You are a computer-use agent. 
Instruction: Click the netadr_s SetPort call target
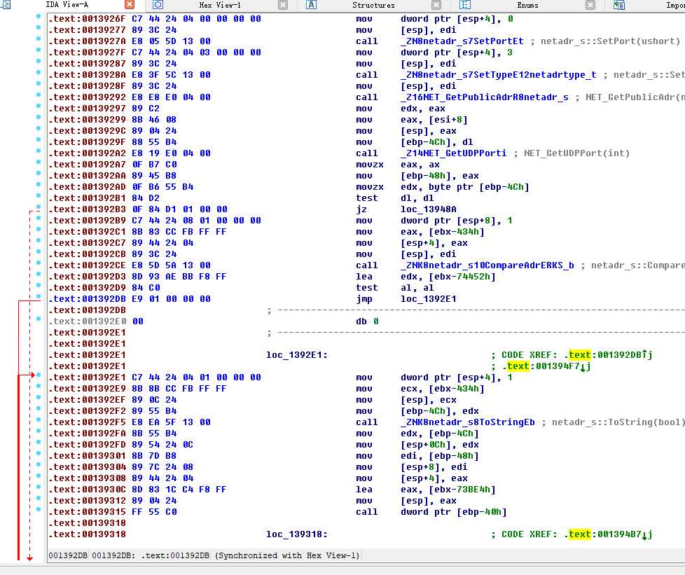[x=462, y=41]
